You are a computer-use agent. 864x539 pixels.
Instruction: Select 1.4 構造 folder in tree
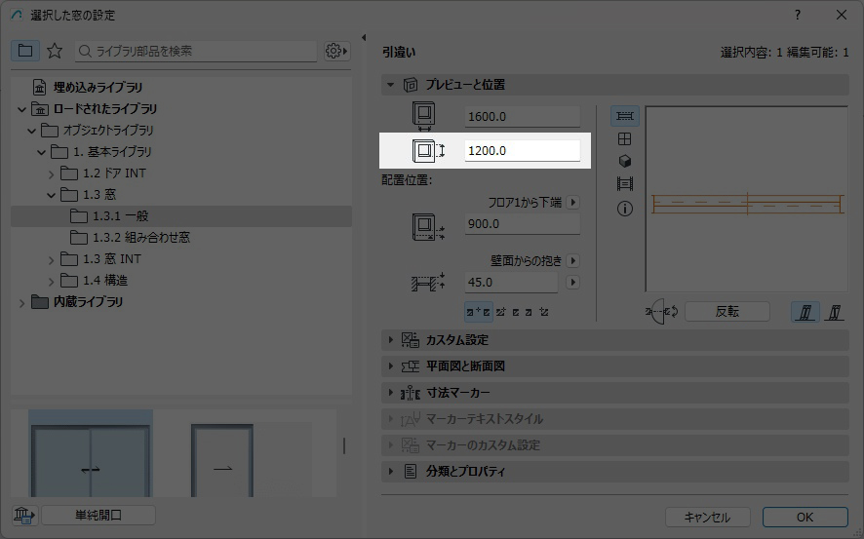click(105, 281)
